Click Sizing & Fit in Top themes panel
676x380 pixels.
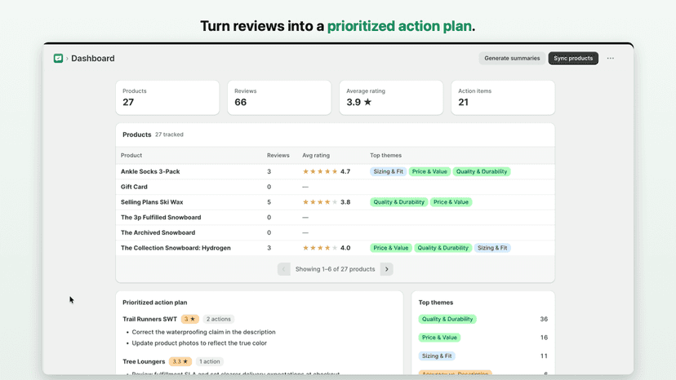[437, 356]
